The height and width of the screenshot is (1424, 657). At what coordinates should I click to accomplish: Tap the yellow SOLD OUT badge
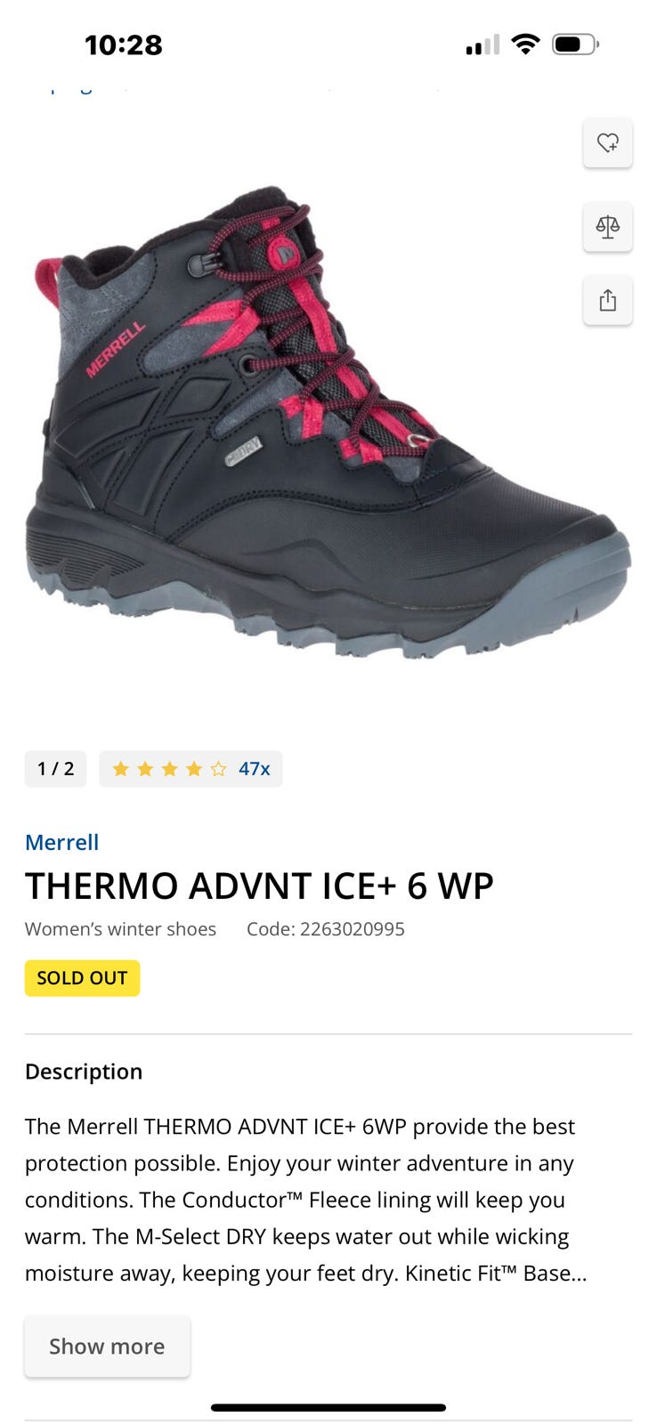click(x=82, y=978)
